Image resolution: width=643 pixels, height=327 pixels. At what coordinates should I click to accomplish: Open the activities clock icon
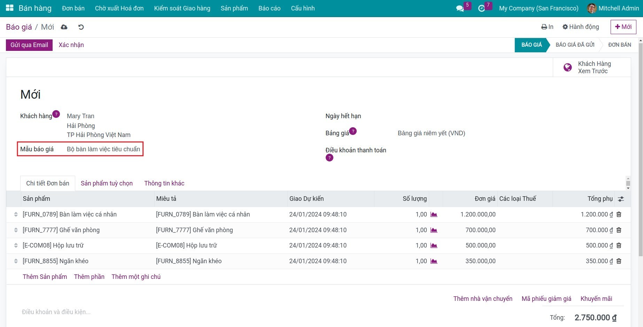click(x=481, y=8)
